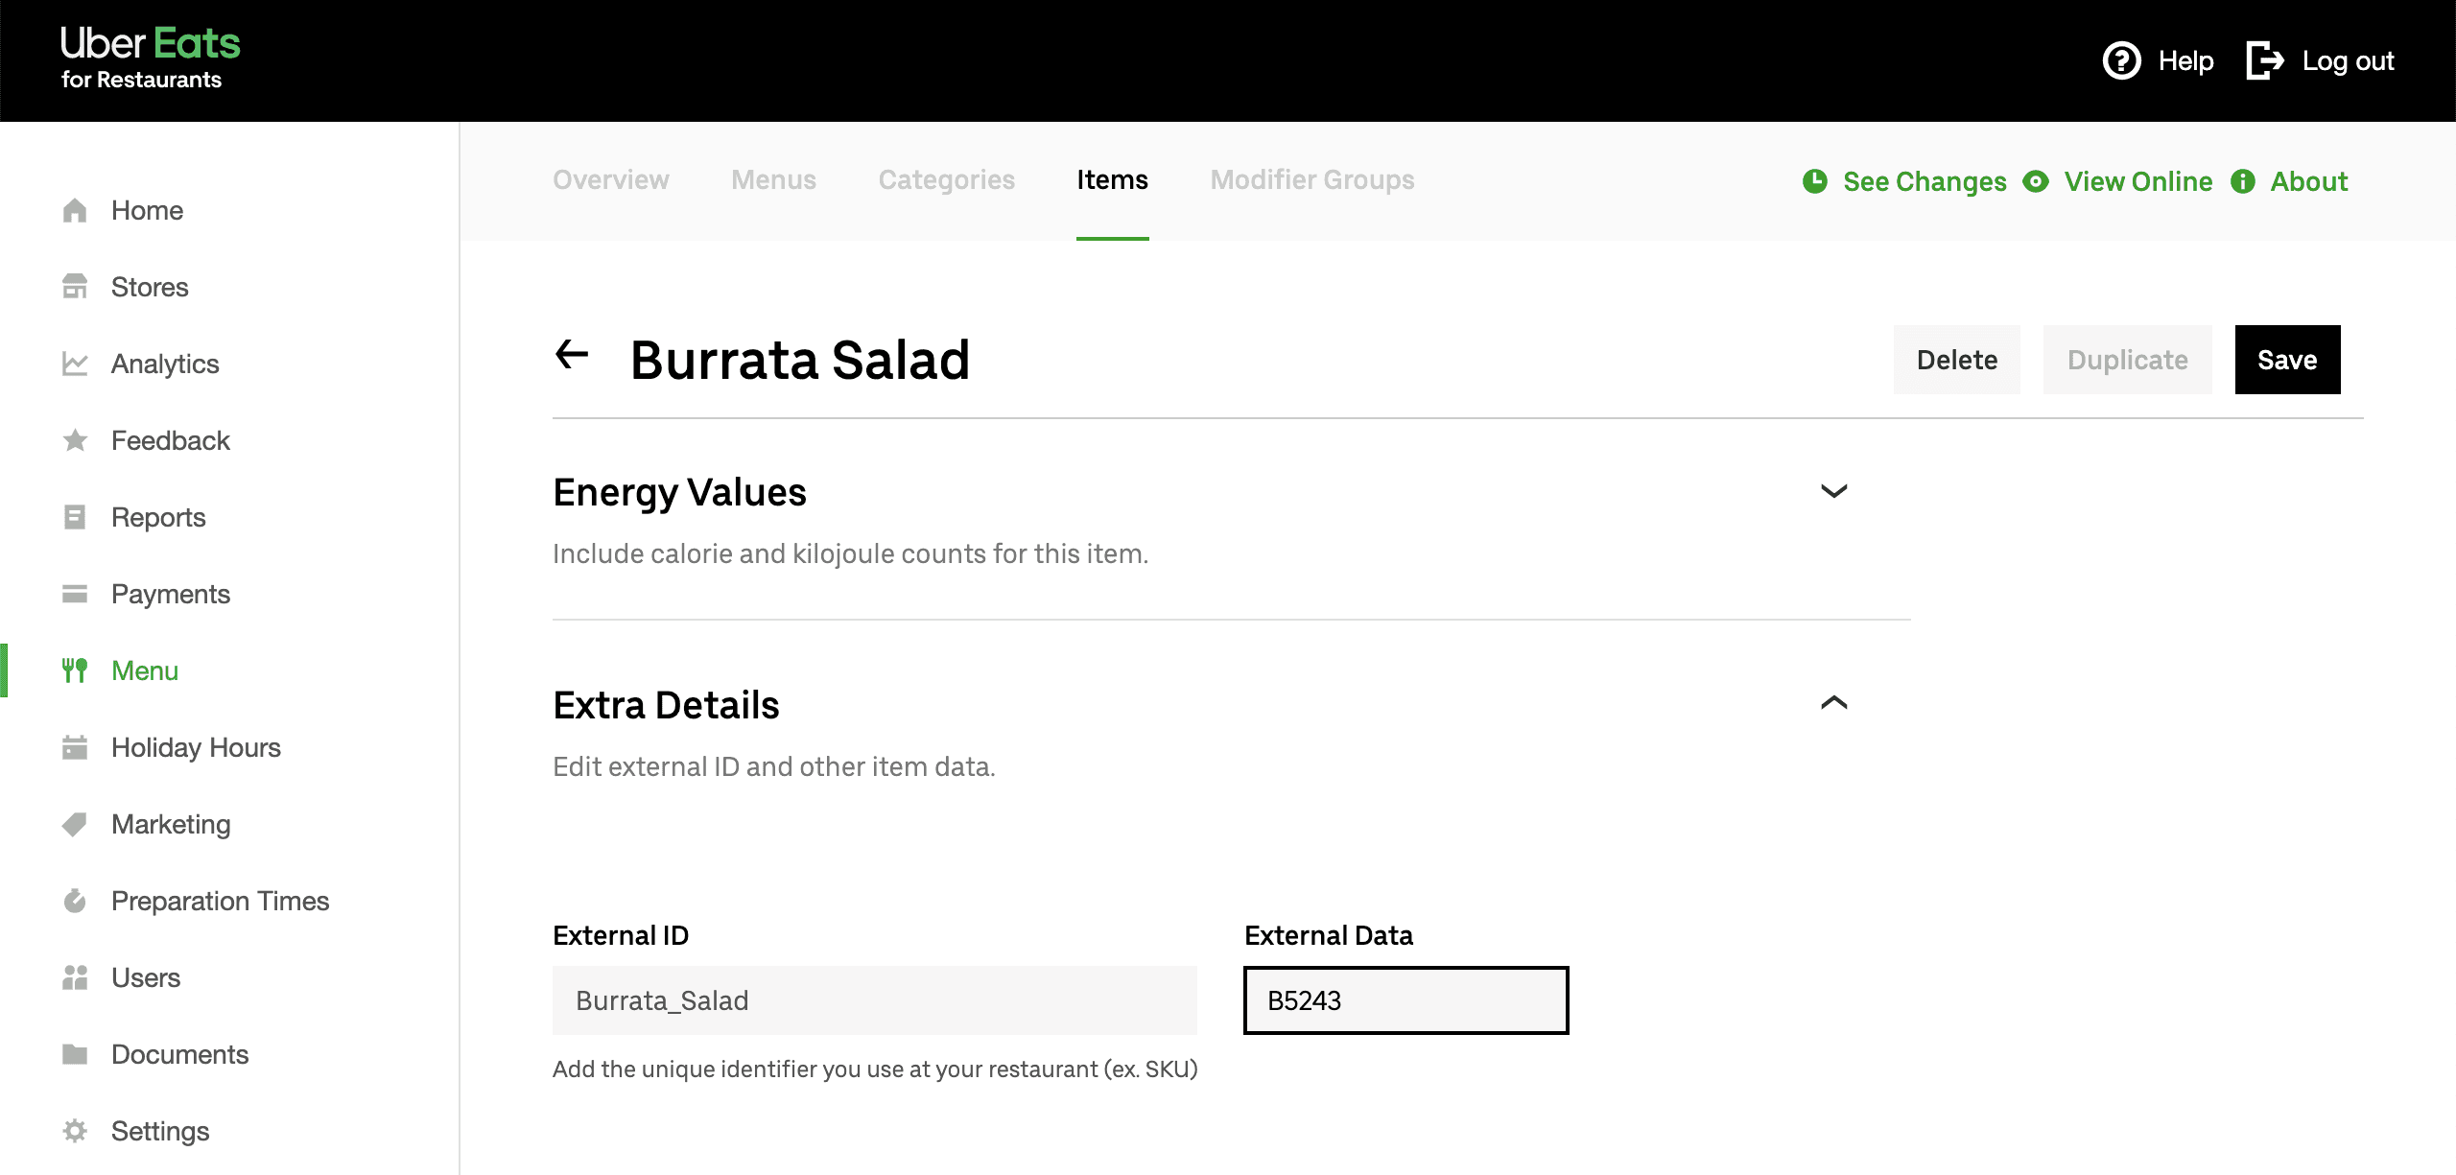Image resolution: width=2456 pixels, height=1175 pixels.
Task: Open Feedback from the sidebar
Action: (171, 440)
